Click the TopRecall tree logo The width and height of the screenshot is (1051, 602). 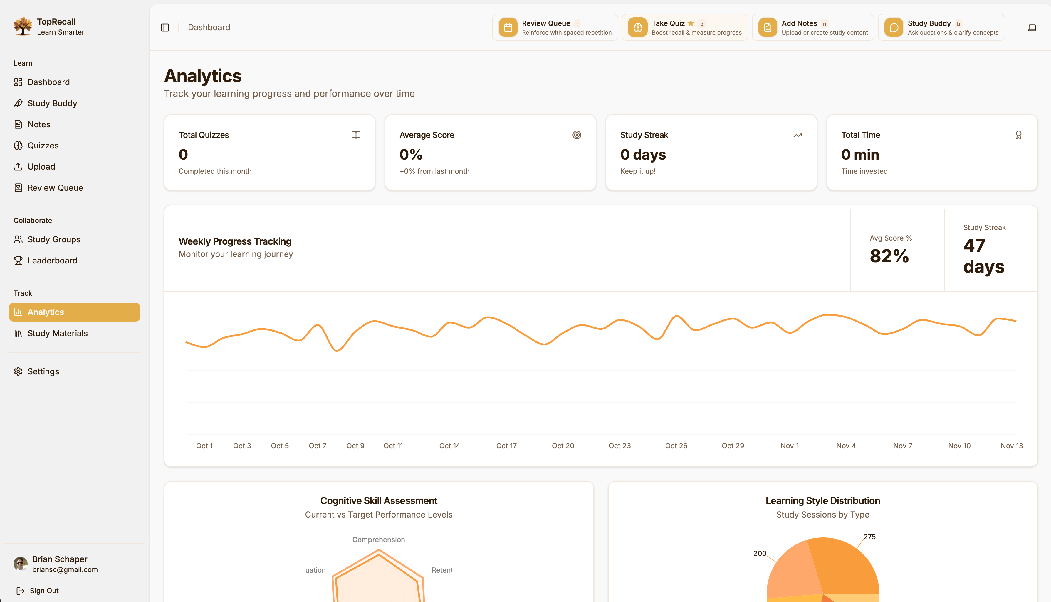click(22, 26)
